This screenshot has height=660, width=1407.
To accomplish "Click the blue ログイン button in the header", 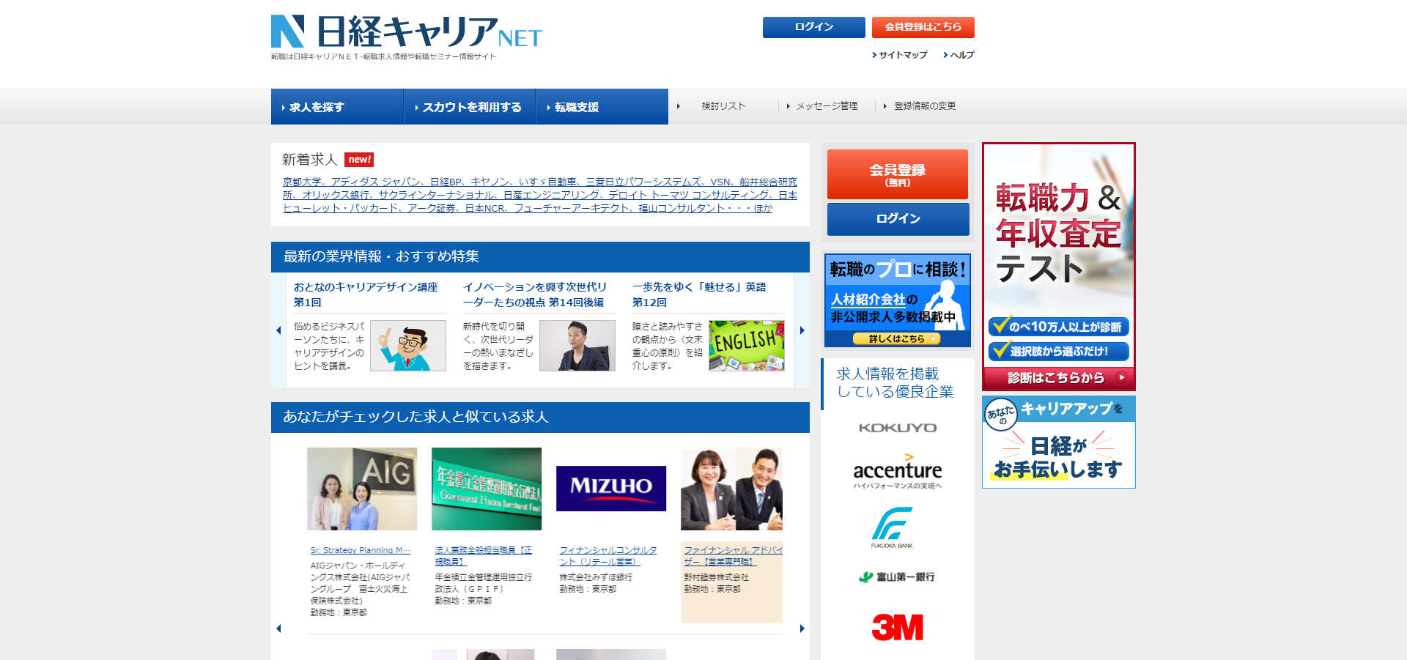I will pyautogui.click(x=813, y=27).
